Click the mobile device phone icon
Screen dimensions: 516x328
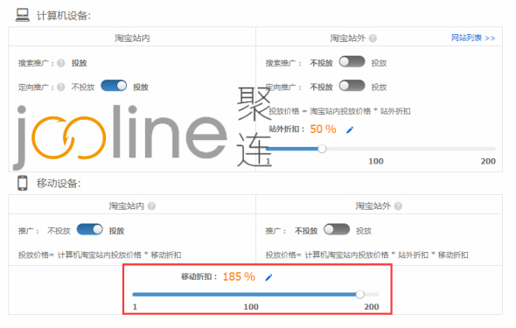23,183
